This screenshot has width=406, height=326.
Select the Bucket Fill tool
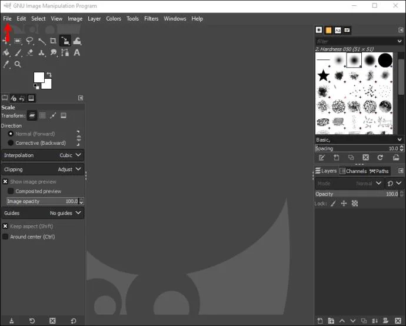[x=6, y=53]
